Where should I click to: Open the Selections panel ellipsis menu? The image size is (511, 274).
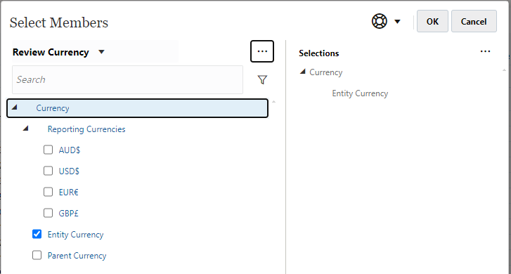pos(485,51)
